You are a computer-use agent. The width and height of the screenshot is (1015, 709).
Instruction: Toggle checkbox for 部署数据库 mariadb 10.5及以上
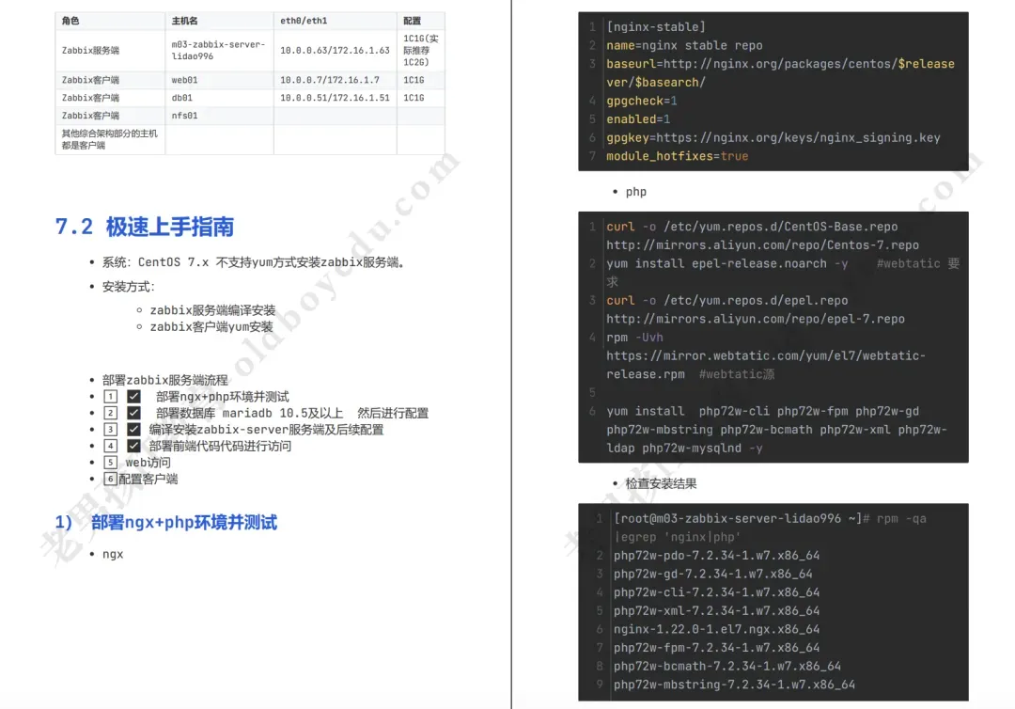[134, 413]
